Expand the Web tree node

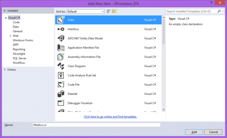tap(10, 36)
